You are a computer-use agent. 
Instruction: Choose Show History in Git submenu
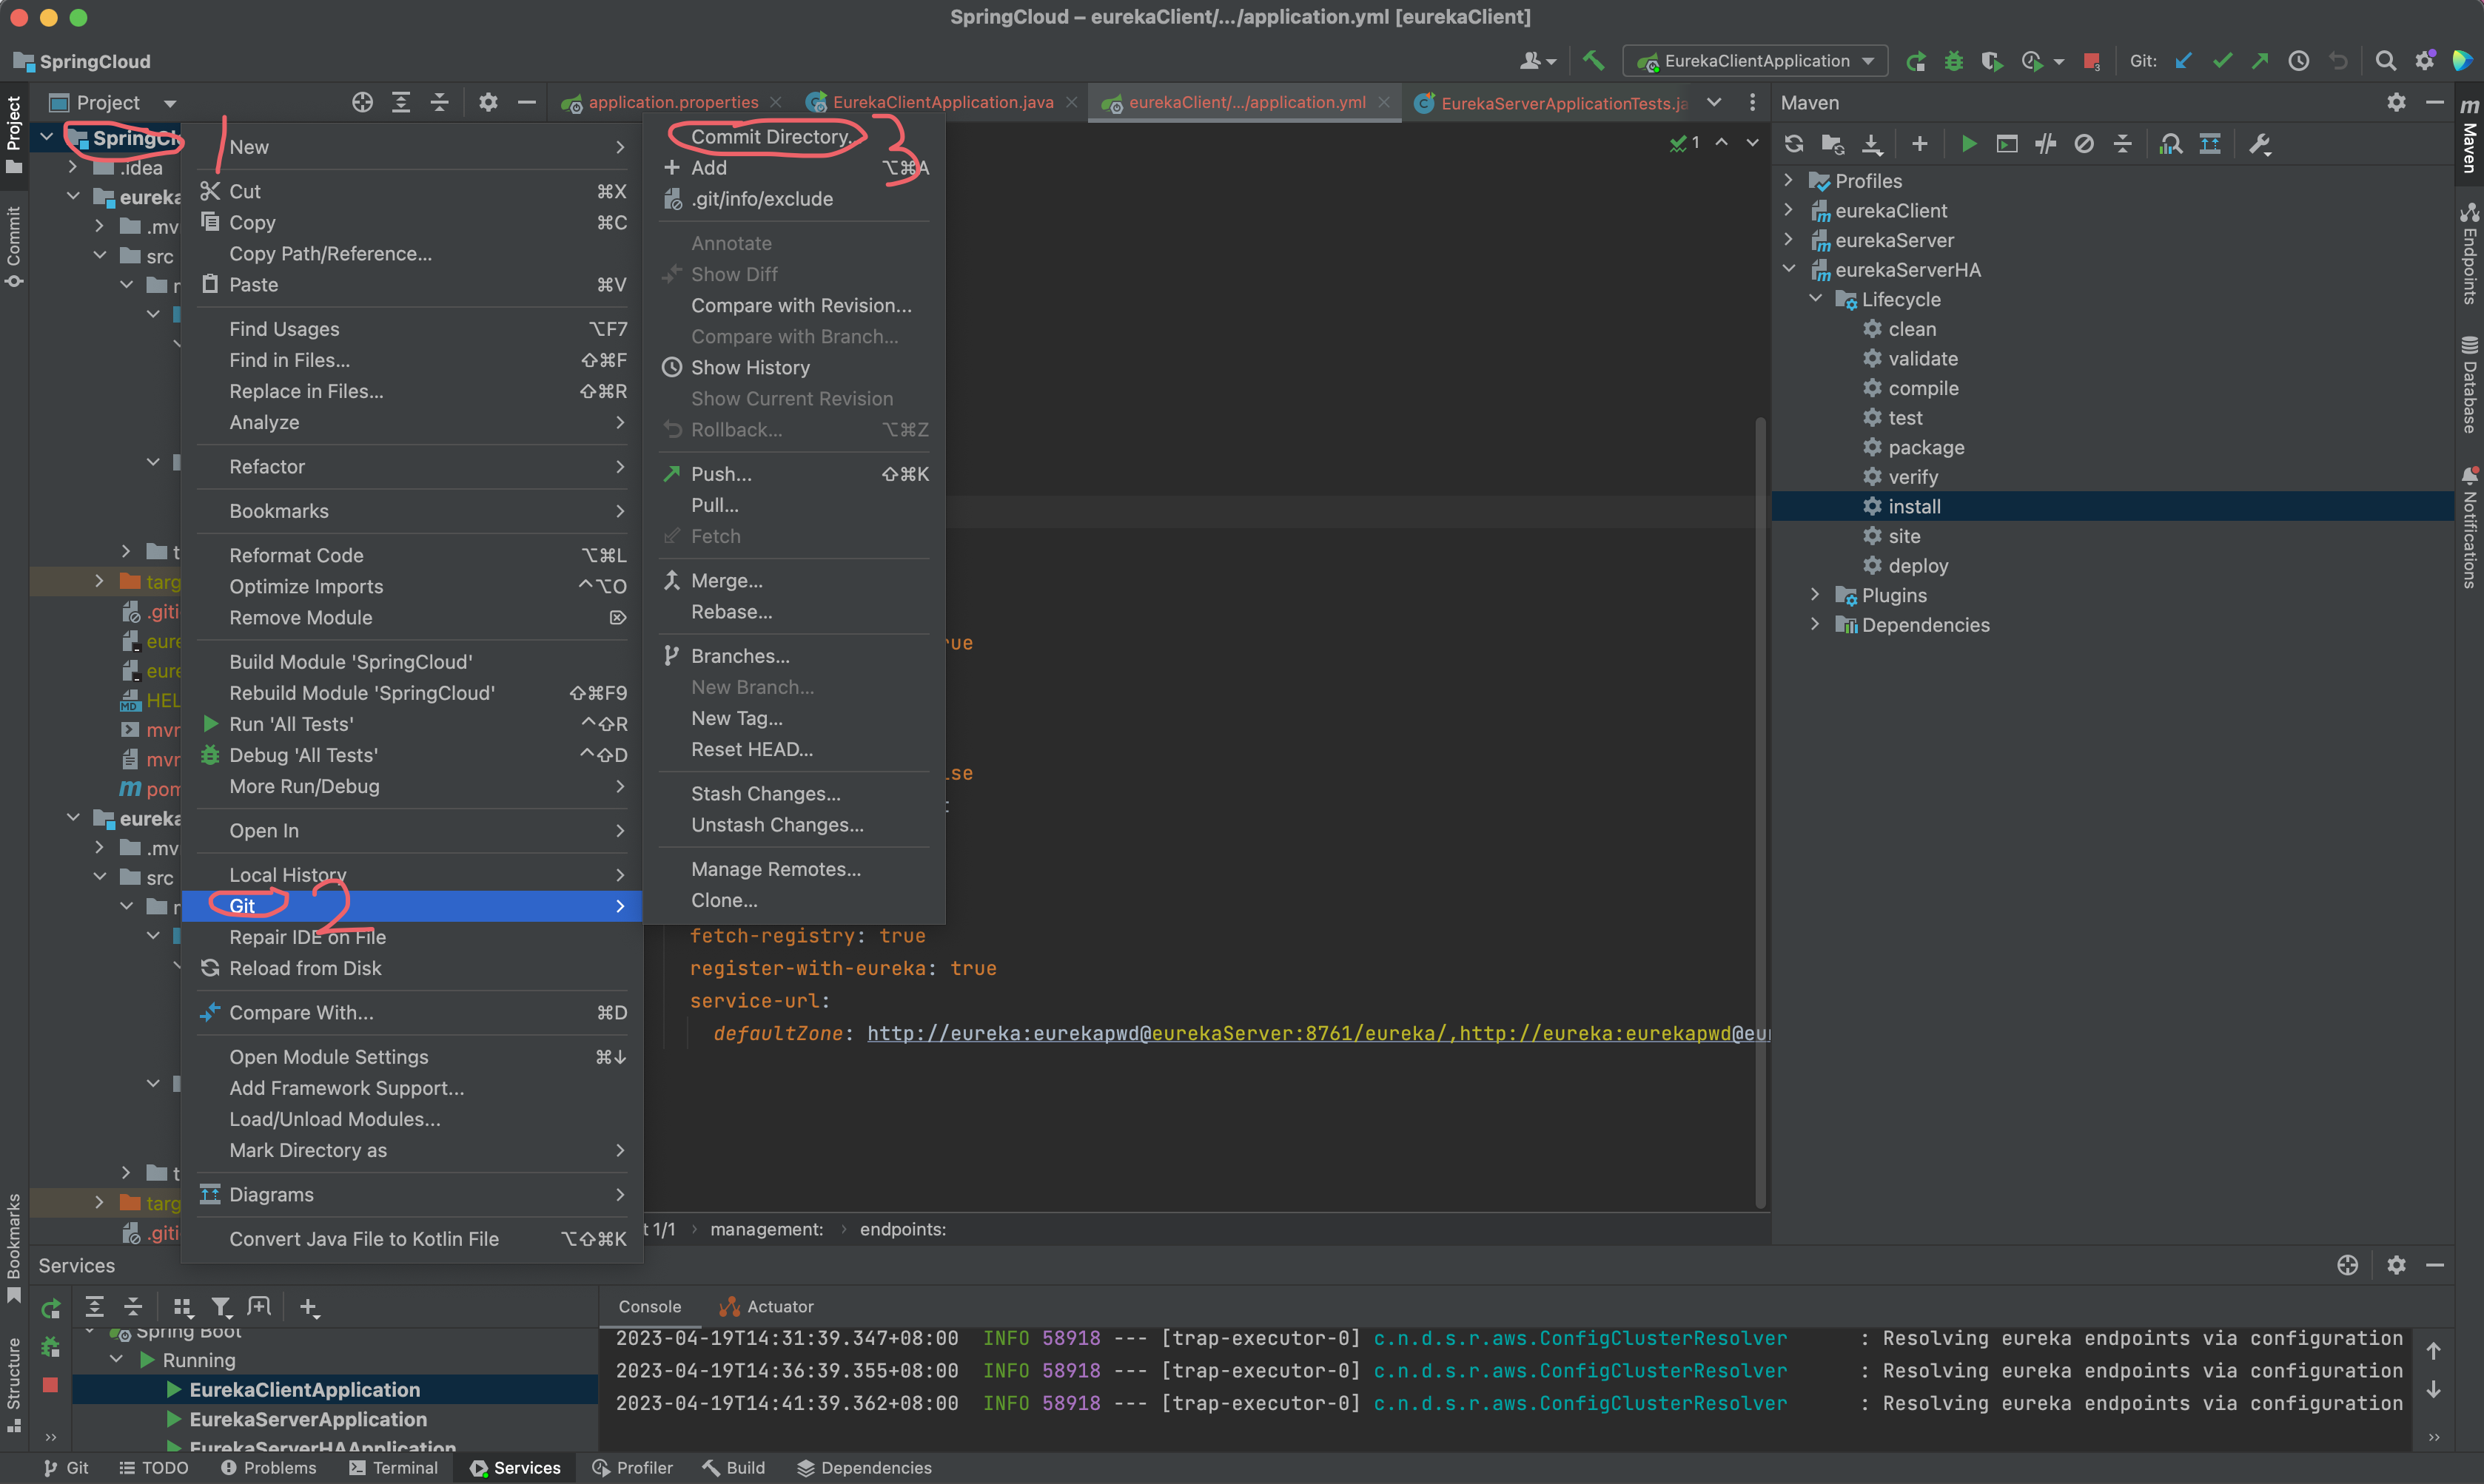pyautogui.click(x=749, y=367)
